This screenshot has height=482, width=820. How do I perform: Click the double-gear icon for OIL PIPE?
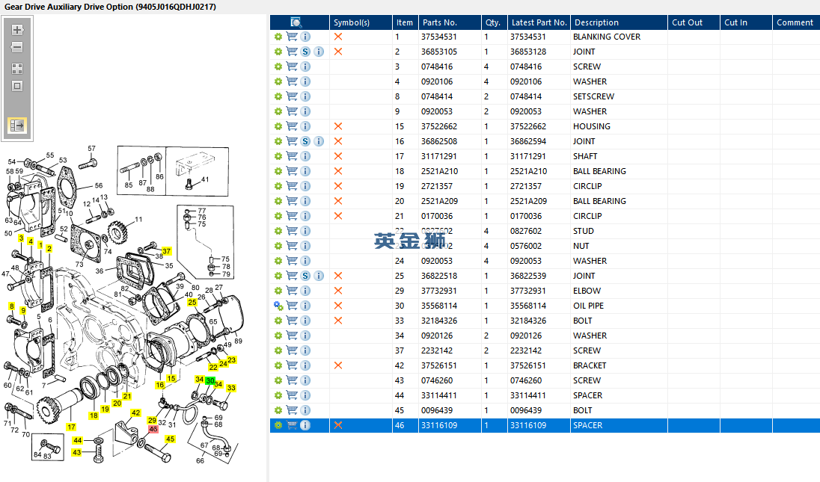(278, 306)
